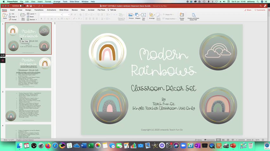Select the second slide thumbnail with Classroom Décor list
270x151 pixels.
click(28, 72)
